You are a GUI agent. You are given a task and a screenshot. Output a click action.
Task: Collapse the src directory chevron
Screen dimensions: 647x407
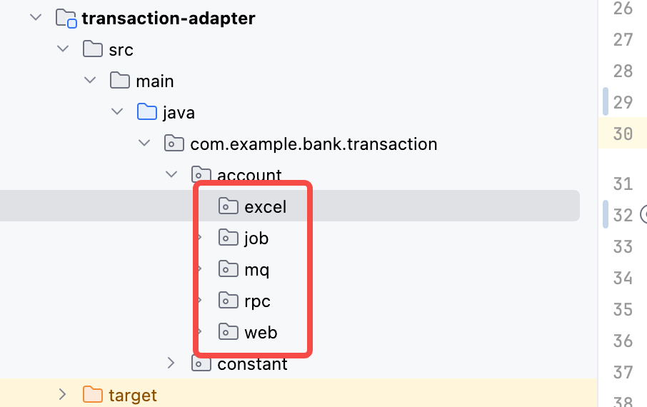coord(63,49)
